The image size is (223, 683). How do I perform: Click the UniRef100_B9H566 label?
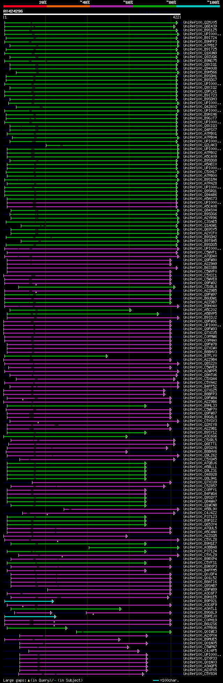tap(200, 72)
